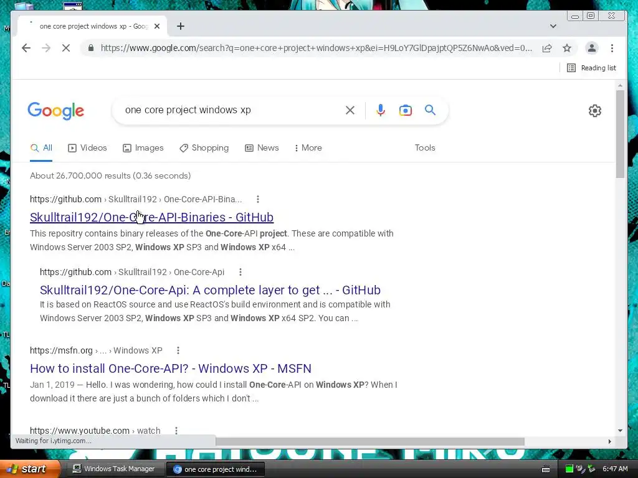Viewport: 638px width, 478px height.
Task: Close the 'one core project windows xp' tab
Action: 157,26
